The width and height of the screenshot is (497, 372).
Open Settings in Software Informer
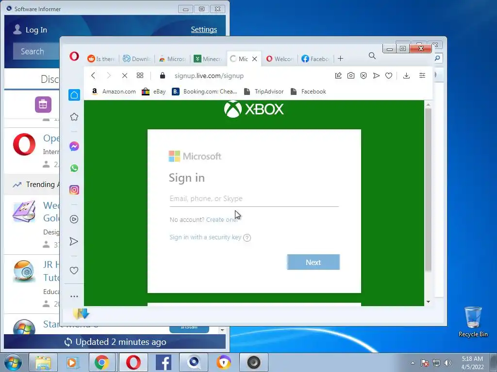point(204,30)
